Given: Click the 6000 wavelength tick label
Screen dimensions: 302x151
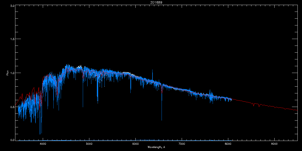Looking at the screenshot, I should click(x=136, y=144).
